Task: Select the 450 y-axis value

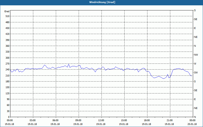Action: point(8,28)
